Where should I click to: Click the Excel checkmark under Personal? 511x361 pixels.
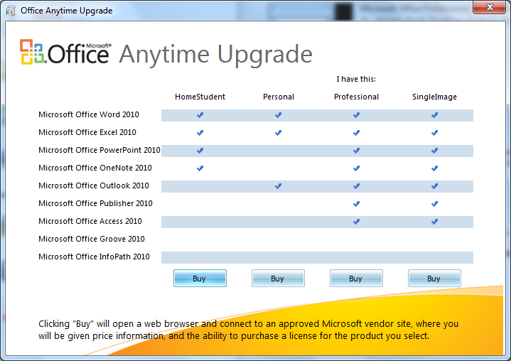point(279,133)
